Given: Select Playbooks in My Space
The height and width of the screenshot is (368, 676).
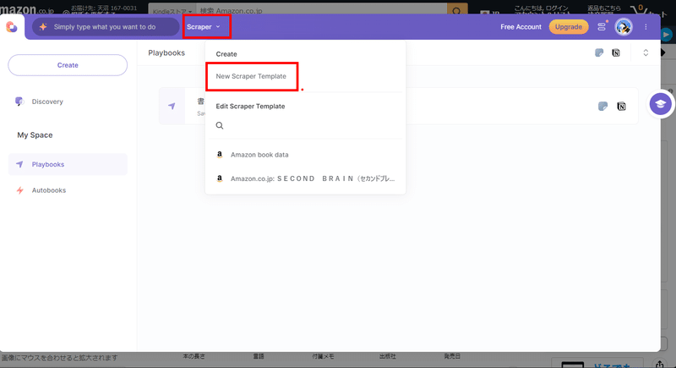Looking at the screenshot, I should tap(68, 164).
